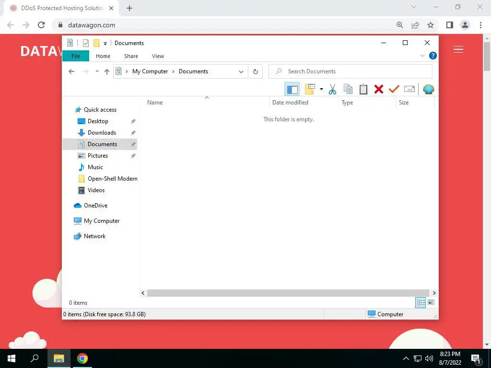Screen dimensions: 491x368
Task: Click the horizontal scrollbar left arrow
Action: point(143,293)
